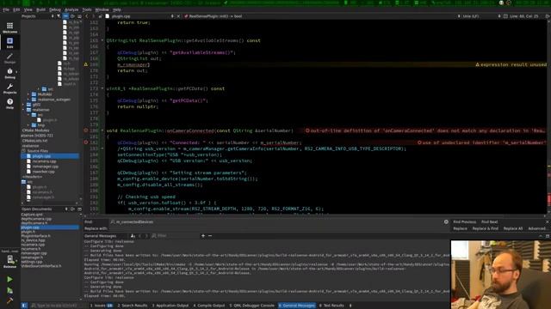The image size is (551, 309).
Task: Select rscamera.cpp in Source Files tree
Action: 44,161
